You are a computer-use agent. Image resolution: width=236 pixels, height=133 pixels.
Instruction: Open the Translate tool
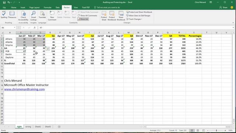point(42,15)
